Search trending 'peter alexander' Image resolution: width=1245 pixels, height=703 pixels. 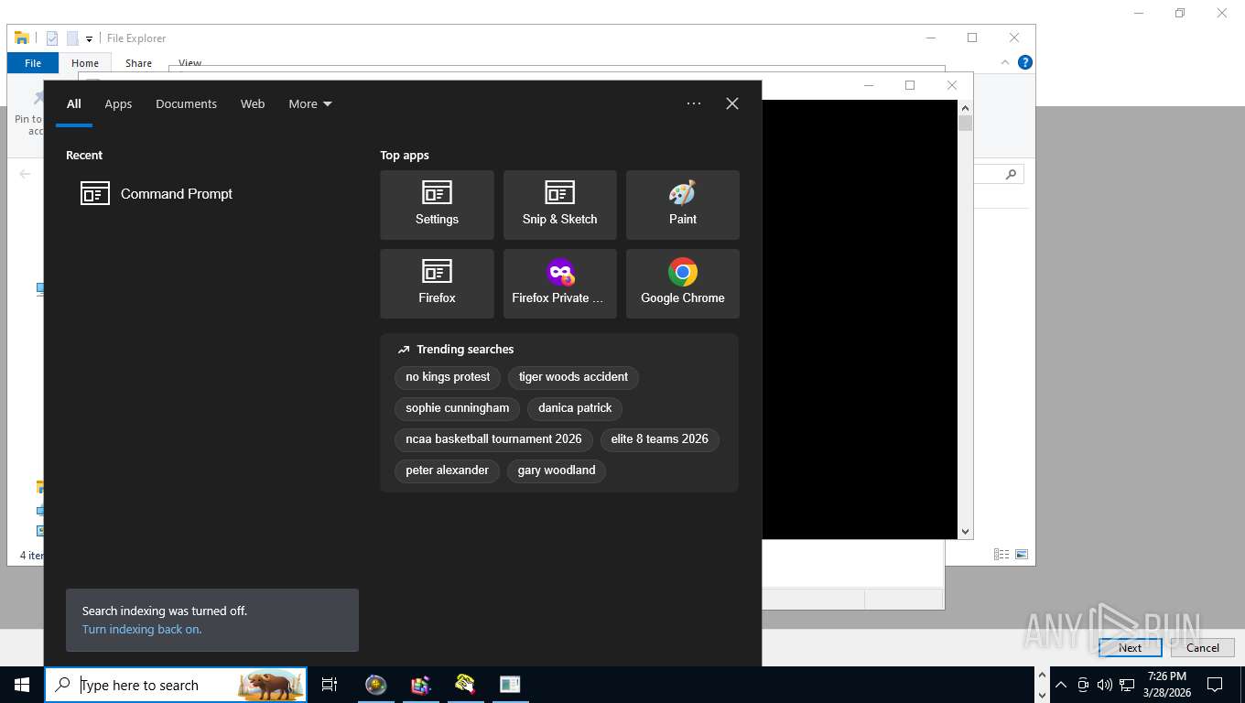pos(448,470)
